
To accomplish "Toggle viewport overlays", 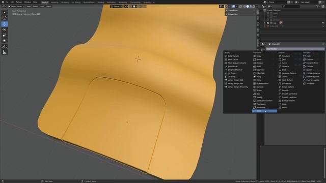I will 233,7.
